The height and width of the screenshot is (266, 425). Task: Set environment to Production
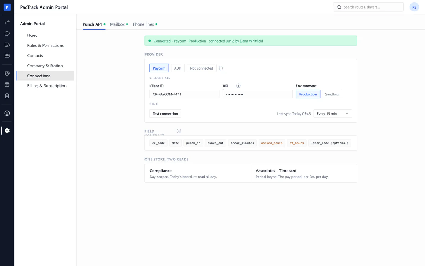click(x=308, y=94)
